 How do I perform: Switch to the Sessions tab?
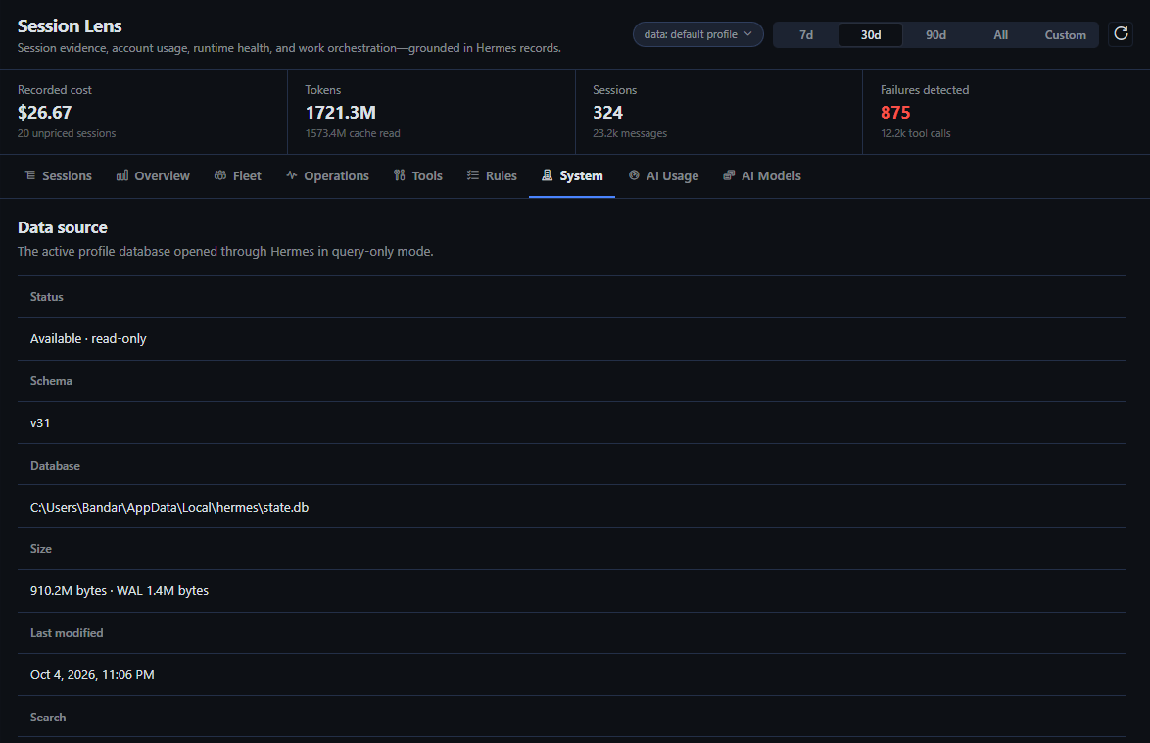point(58,175)
